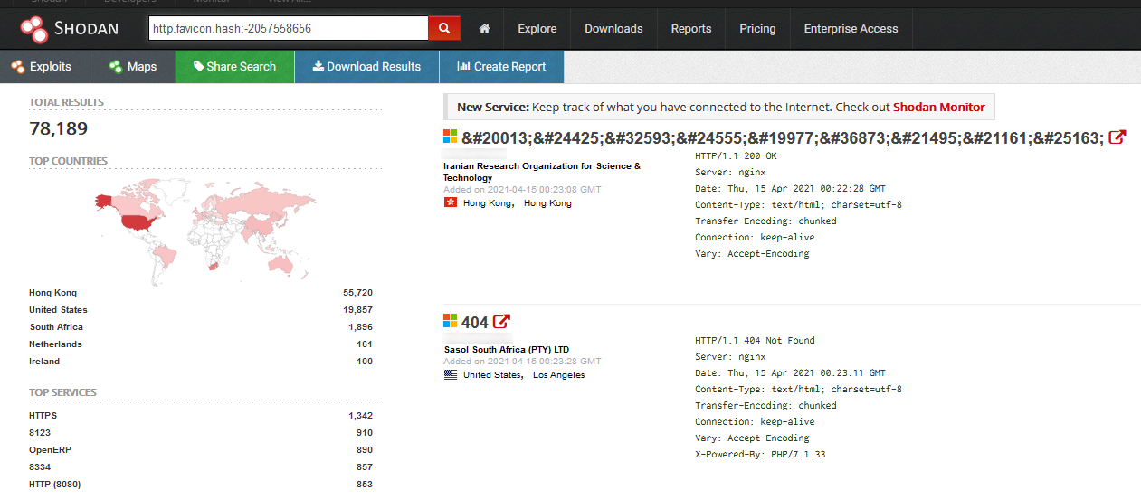Filter by Netherlands country
Viewport: 1141px width, 499px height.
pos(55,344)
